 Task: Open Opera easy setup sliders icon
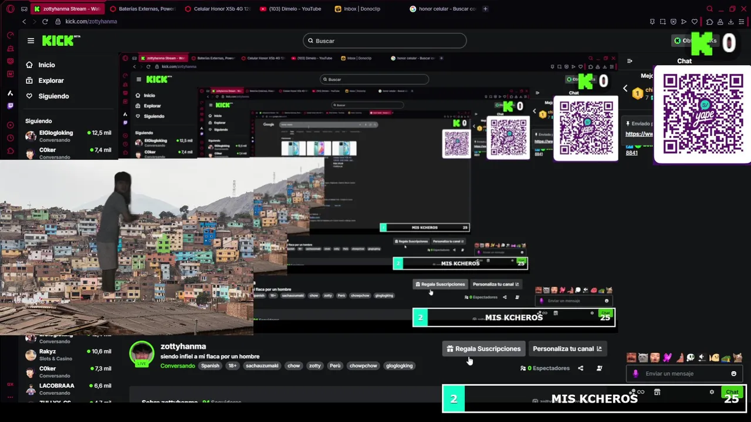click(x=742, y=22)
